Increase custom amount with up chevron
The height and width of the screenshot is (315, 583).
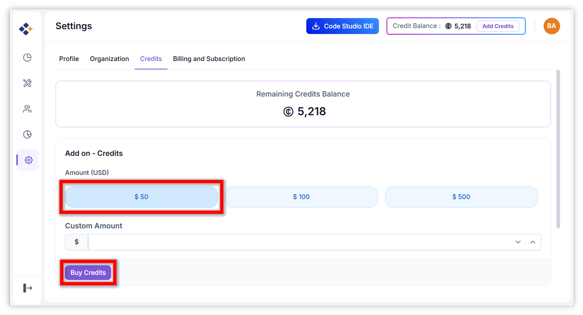coord(533,242)
